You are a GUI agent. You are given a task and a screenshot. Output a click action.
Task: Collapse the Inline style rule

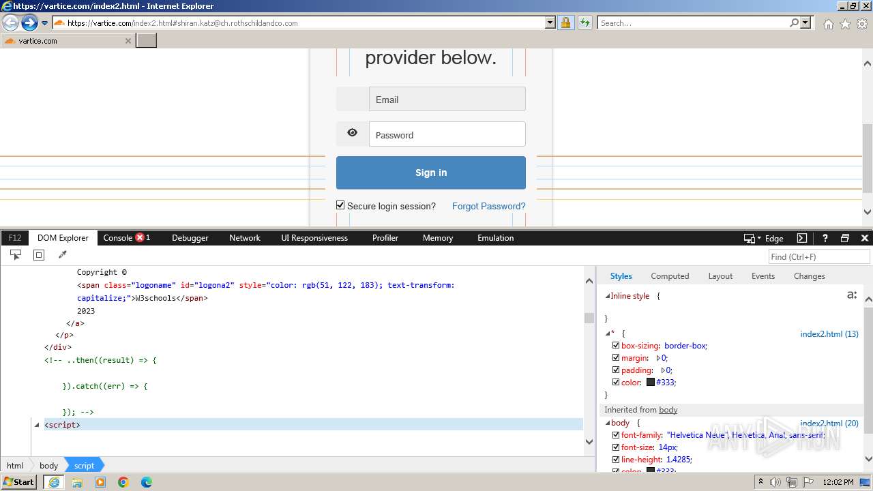pyautogui.click(x=608, y=296)
